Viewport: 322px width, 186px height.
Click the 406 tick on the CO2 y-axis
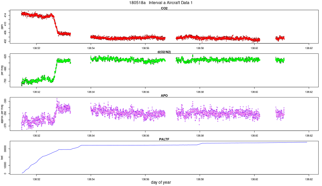[x=5, y=32]
